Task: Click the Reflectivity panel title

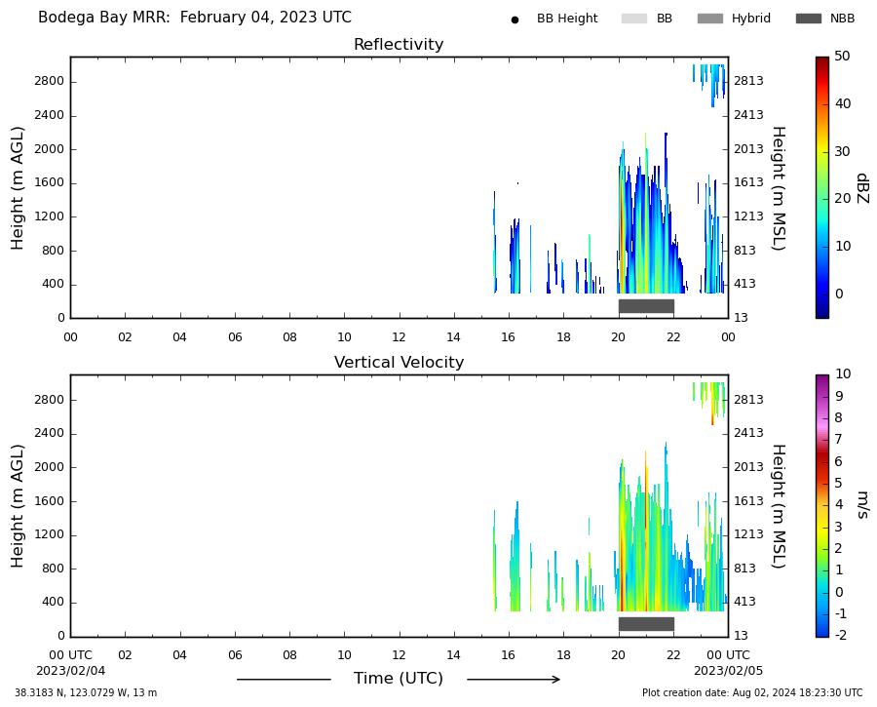Action: [399, 44]
